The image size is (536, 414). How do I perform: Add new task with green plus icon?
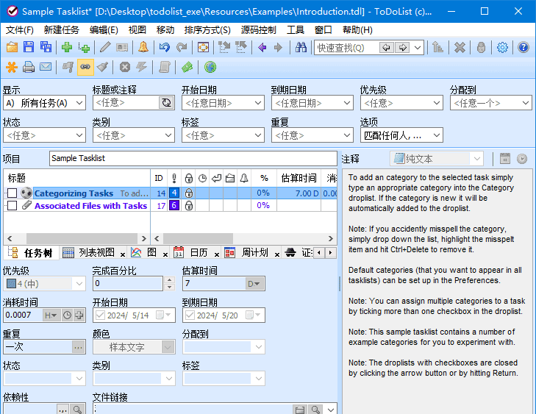coord(67,47)
